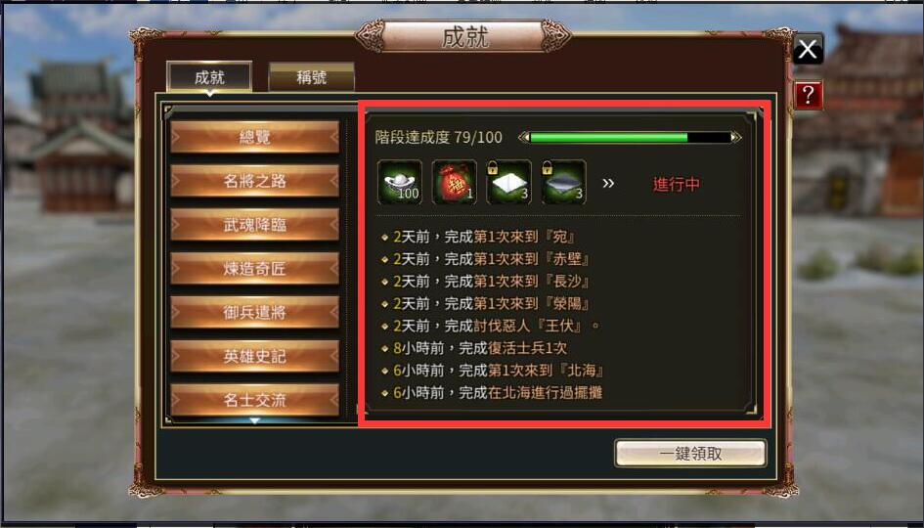Choose the 煉造奇匠 category

(x=254, y=269)
